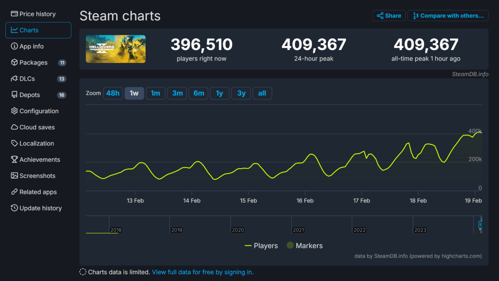Toggle the Players series in legend
499x281 pixels.
[261, 246]
